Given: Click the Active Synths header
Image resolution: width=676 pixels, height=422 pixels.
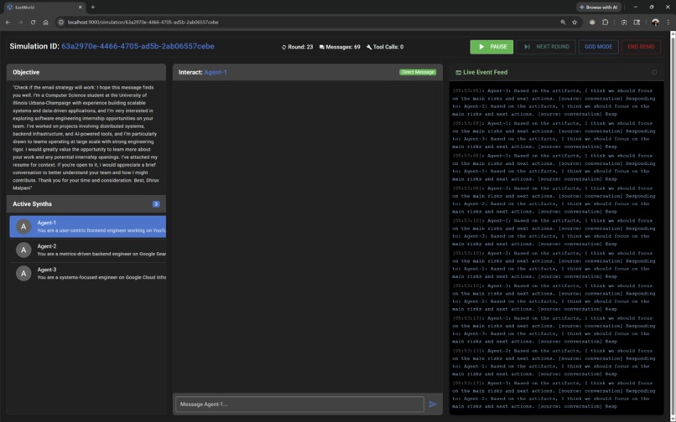Looking at the screenshot, I should 86,204.
